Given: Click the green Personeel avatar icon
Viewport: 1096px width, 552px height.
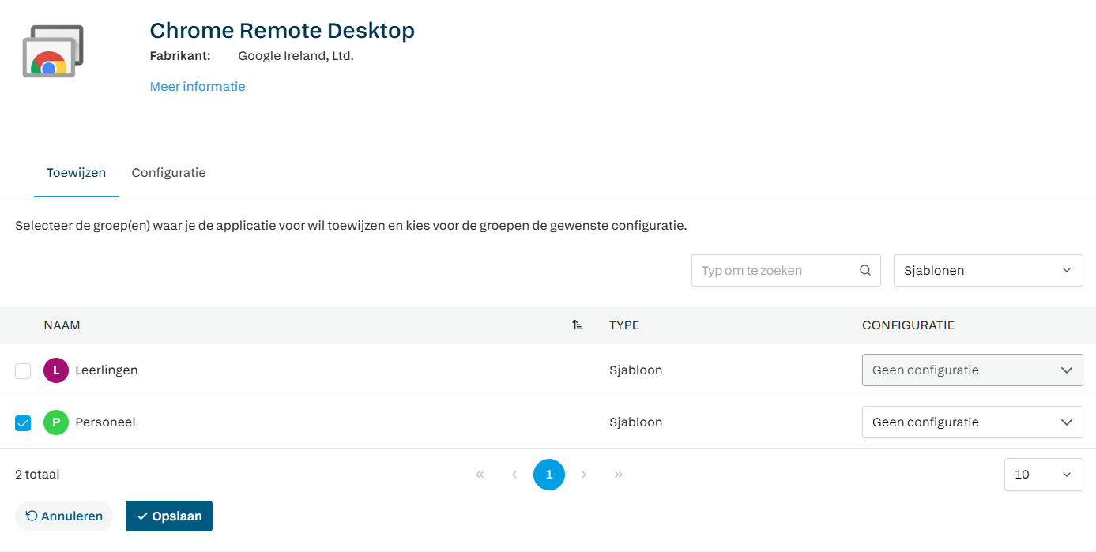Looking at the screenshot, I should (x=56, y=422).
